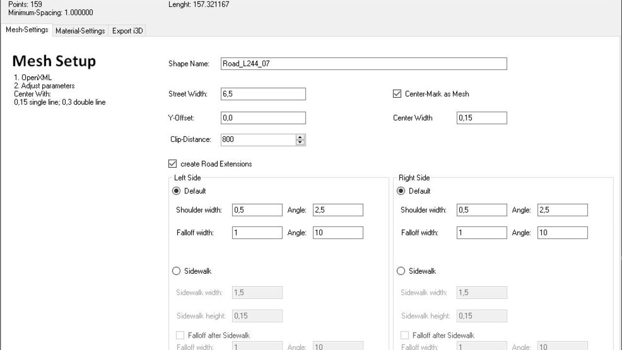Increase Clip-Distance with the up arrow
The width and height of the screenshot is (622, 350).
pyautogui.click(x=300, y=137)
